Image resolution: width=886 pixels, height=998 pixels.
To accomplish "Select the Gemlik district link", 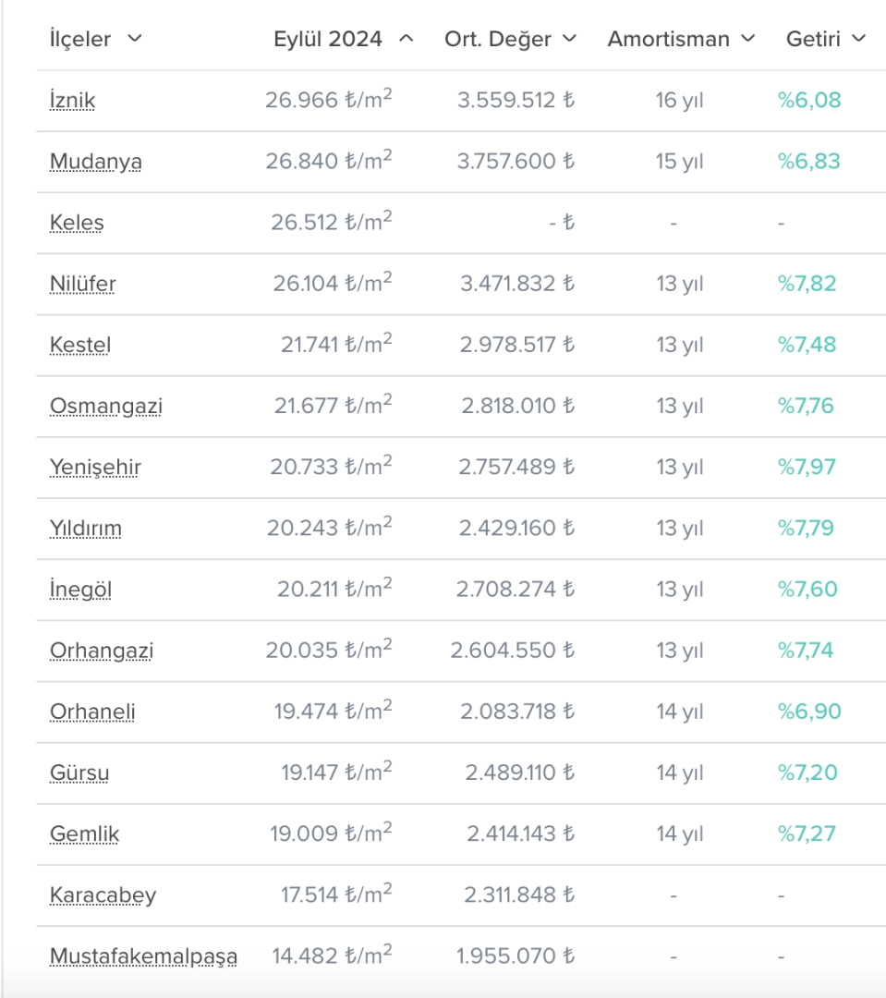I will (x=85, y=834).
